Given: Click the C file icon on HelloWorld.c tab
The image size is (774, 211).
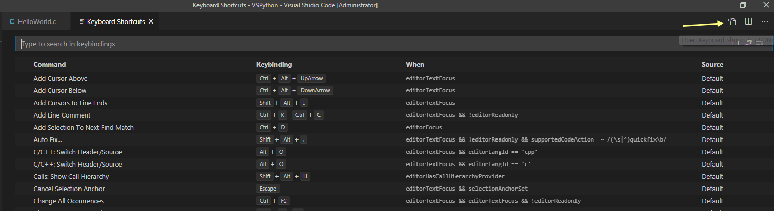Looking at the screenshot, I should coord(12,22).
